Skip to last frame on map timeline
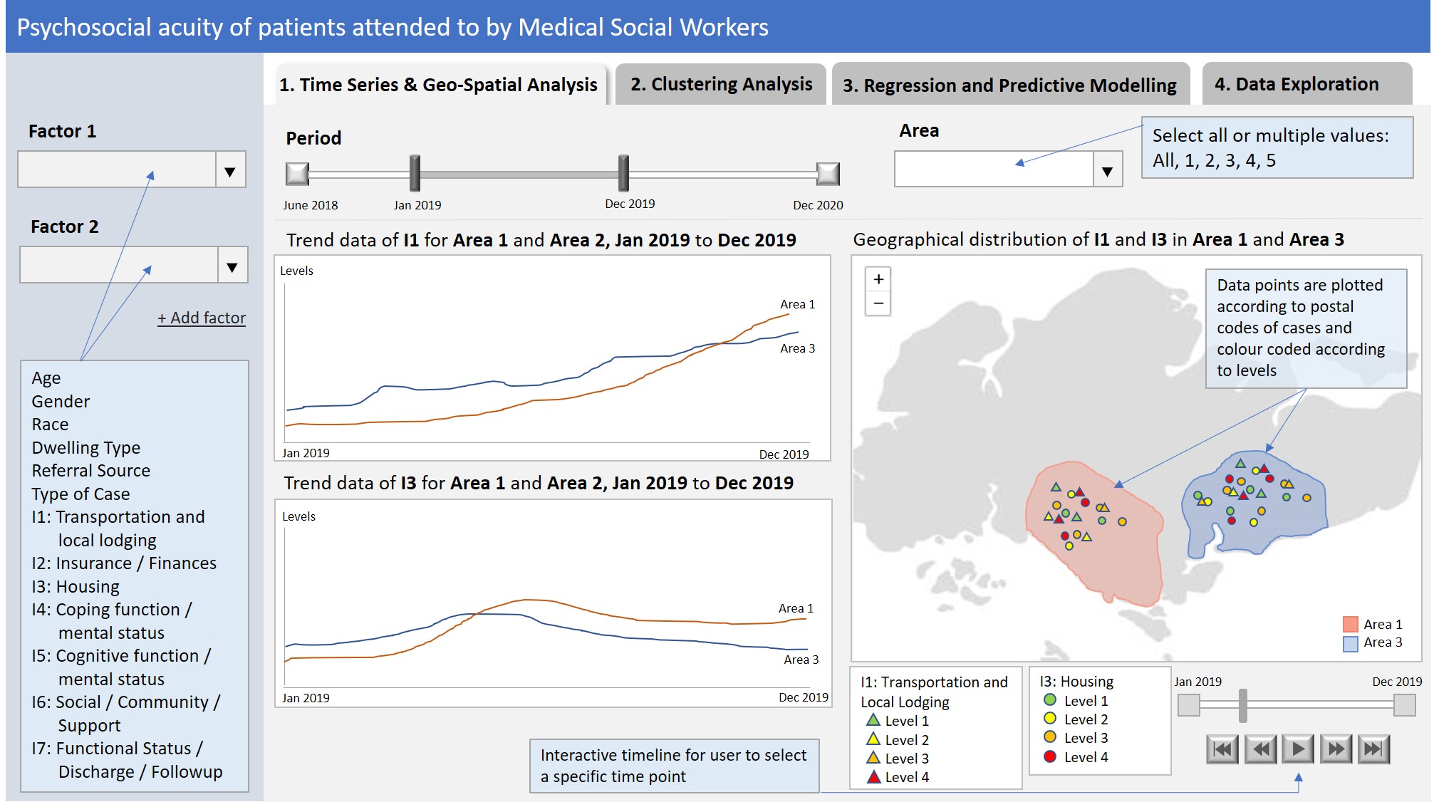Image resolution: width=1434 pixels, height=802 pixels. coord(1373,749)
